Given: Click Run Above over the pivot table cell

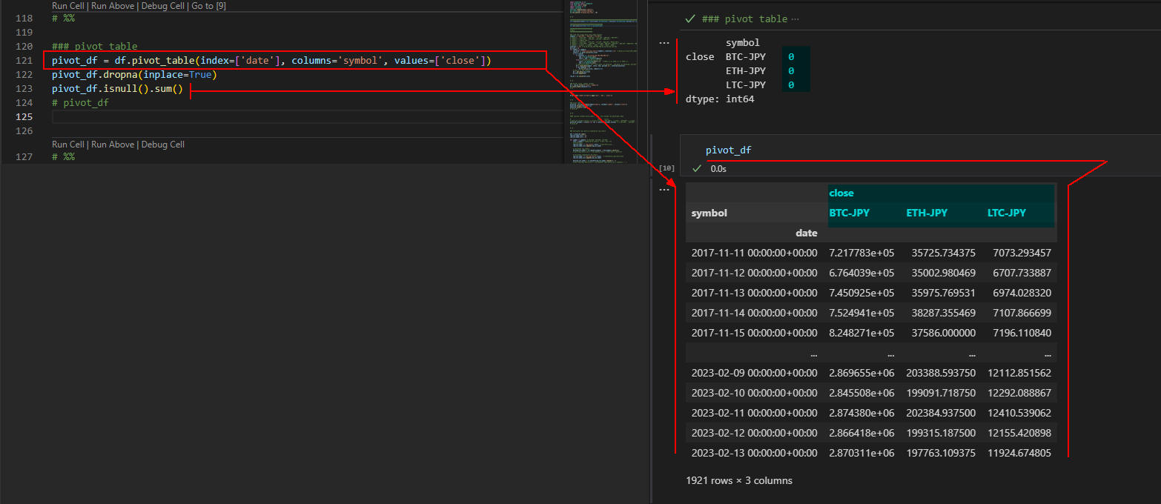Looking at the screenshot, I should (113, 5).
